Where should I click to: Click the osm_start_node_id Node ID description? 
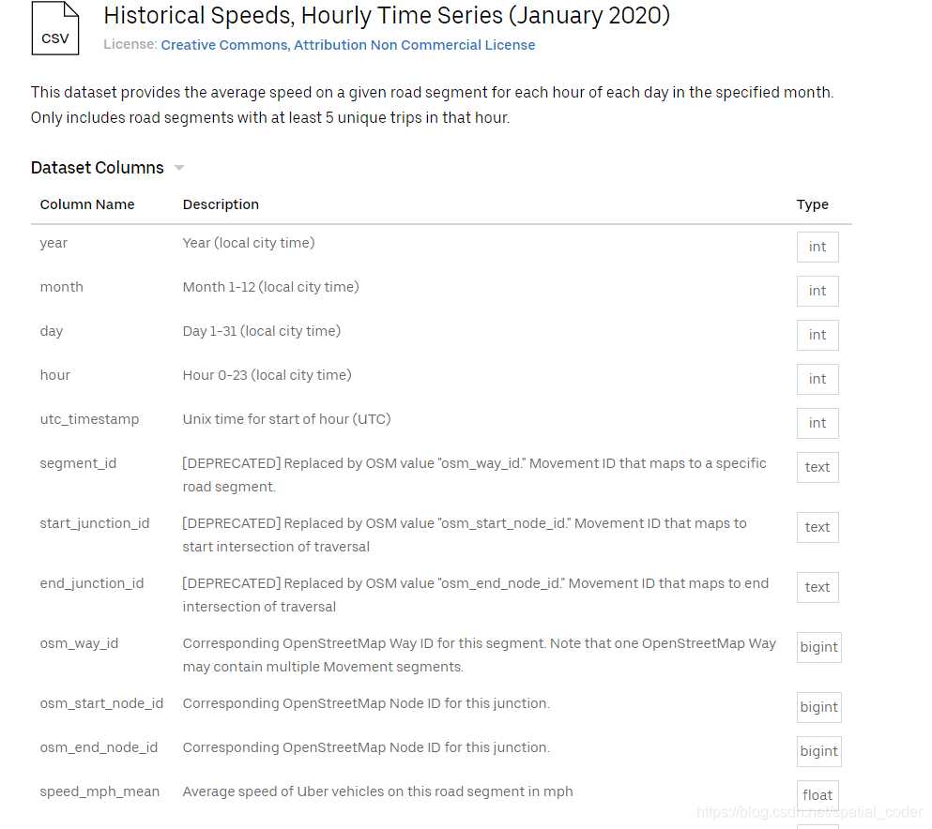[x=366, y=703]
